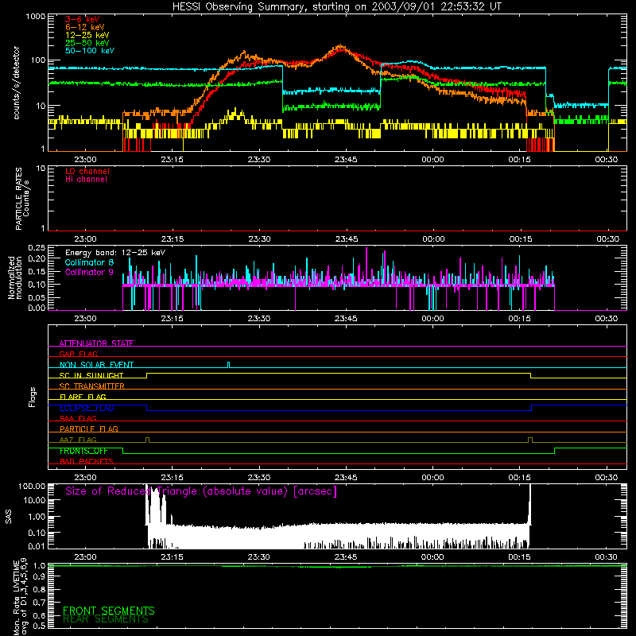636x636 pixels.
Task: Click the 0.7 livetime tick value
Action: (x=39, y=602)
